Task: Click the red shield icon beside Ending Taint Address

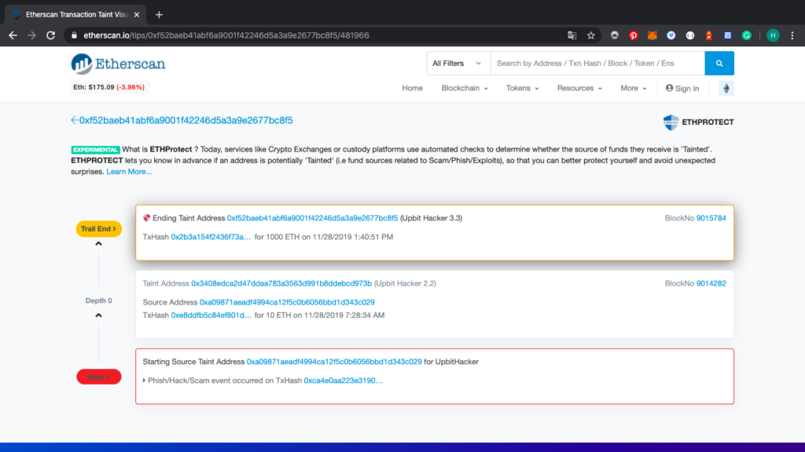Action: pos(146,218)
